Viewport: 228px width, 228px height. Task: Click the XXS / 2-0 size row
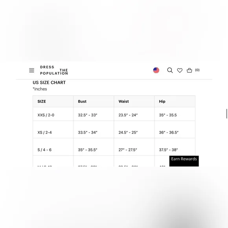coord(114,114)
